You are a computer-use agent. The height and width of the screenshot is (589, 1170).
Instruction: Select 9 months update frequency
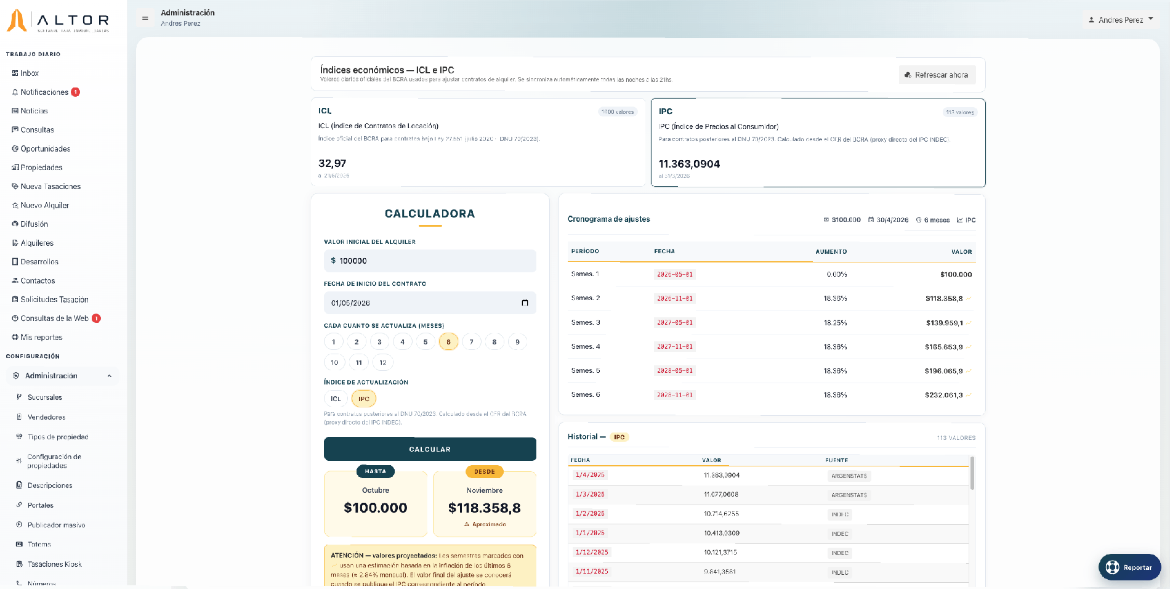click(x=517, y=342)
